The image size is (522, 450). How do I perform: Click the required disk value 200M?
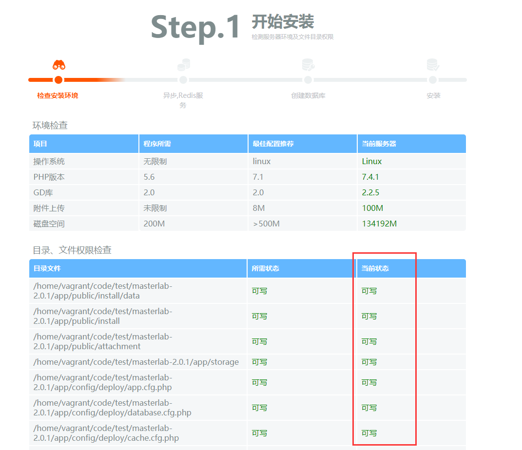(x=154, y=224)
